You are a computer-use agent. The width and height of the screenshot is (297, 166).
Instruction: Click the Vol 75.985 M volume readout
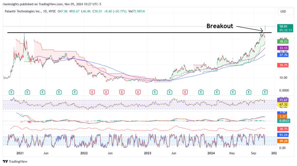(x=137, y=11)
